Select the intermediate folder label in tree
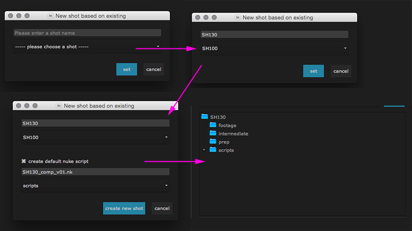 233,134
